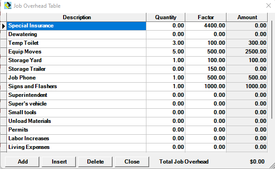Click the 5.00 Quantity for Equip Moves
Image resolution: width=275 pixels, height=169 pixels.
(x=166, y=52)
